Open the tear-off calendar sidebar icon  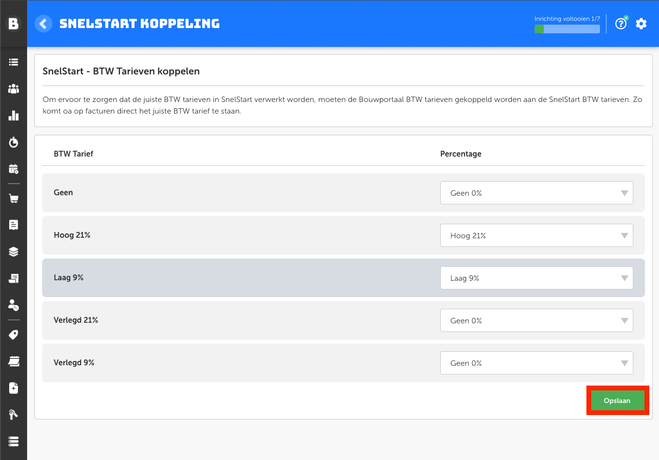click(x=14, y=361)
